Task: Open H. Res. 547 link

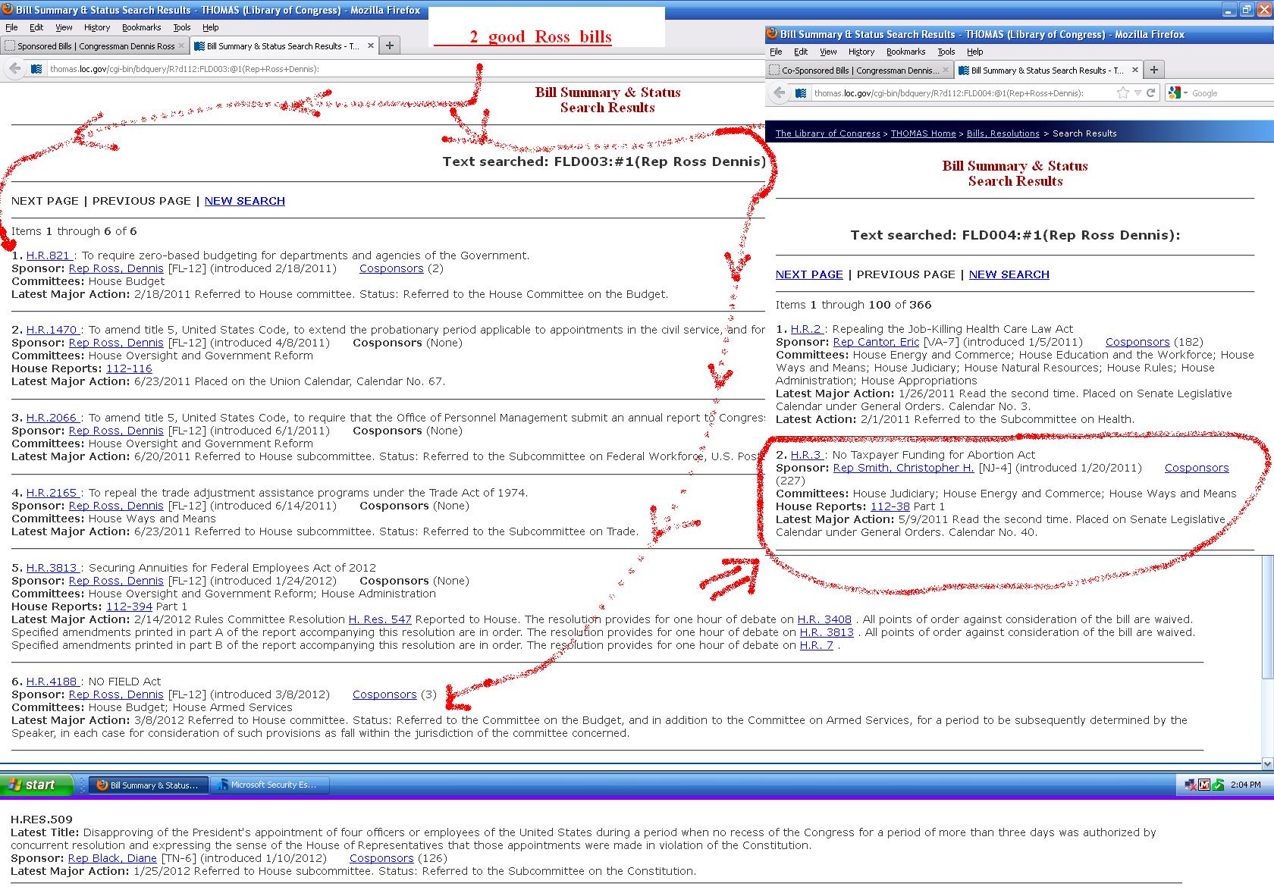Action: pos(380,619)
